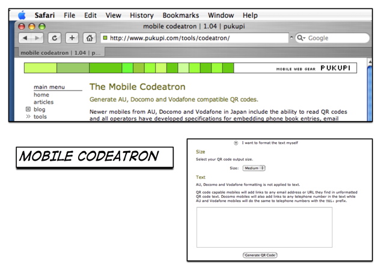Go to the home page icon

tap(90, 38)
